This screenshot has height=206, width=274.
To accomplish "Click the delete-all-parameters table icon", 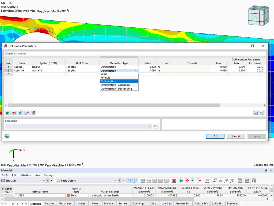I will pyautogui.click(x=33, y=113).
